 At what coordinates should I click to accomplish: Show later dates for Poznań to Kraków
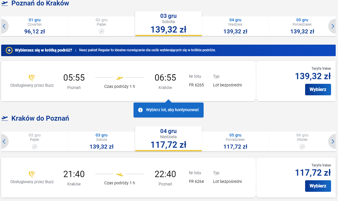(333, 26)
